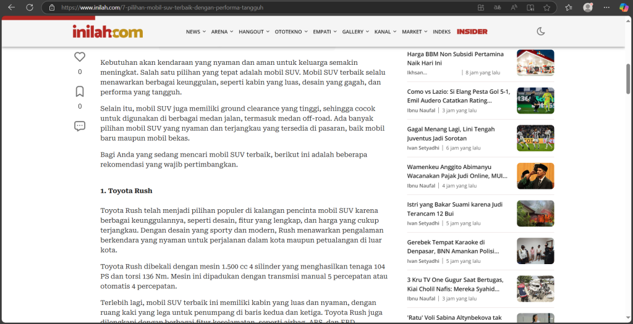
Task: Open Gagal Menang Lagi Juventus article
Action: tap(451, 134)
